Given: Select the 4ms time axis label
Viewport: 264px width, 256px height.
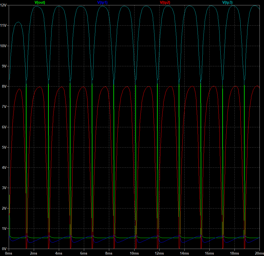Looking at the screenshot, I should (59, 253).
